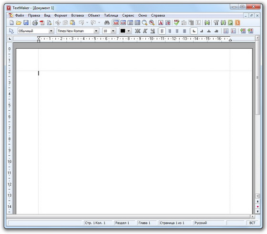Click the Print icon in toolbar

[x=35, y=22]
